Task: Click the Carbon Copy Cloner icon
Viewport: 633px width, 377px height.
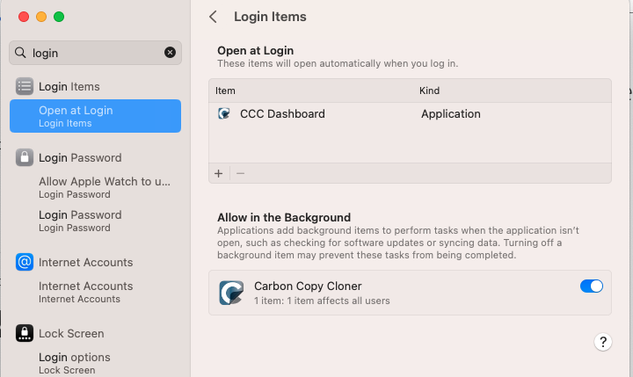Action: [x=232, y=292]
